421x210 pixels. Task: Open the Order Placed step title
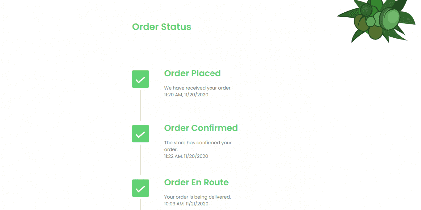[193, 73]
